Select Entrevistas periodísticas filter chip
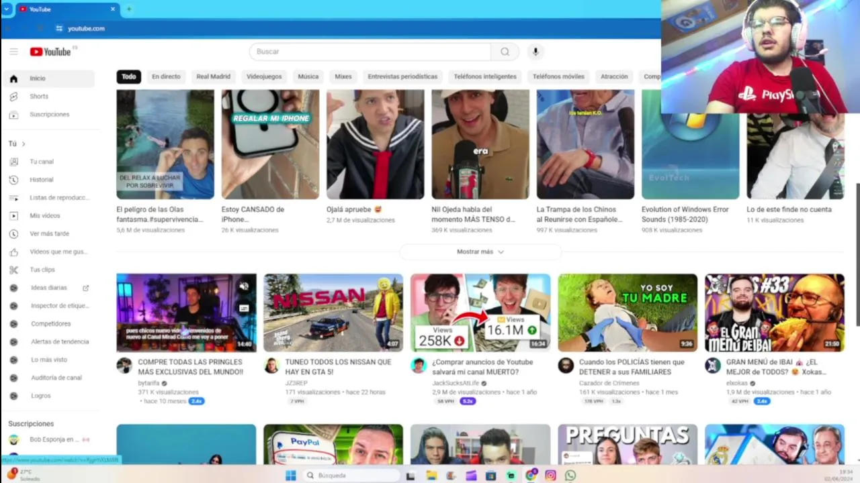This screenshot has width=860, height=483. tap(402, 76)
